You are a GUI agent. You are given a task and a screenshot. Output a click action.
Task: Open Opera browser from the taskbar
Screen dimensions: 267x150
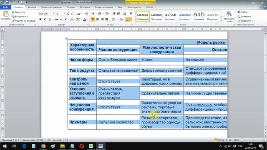coord(82,146)
